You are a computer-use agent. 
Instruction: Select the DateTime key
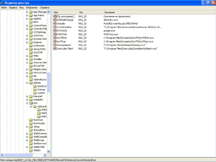[x=38, y=35]
